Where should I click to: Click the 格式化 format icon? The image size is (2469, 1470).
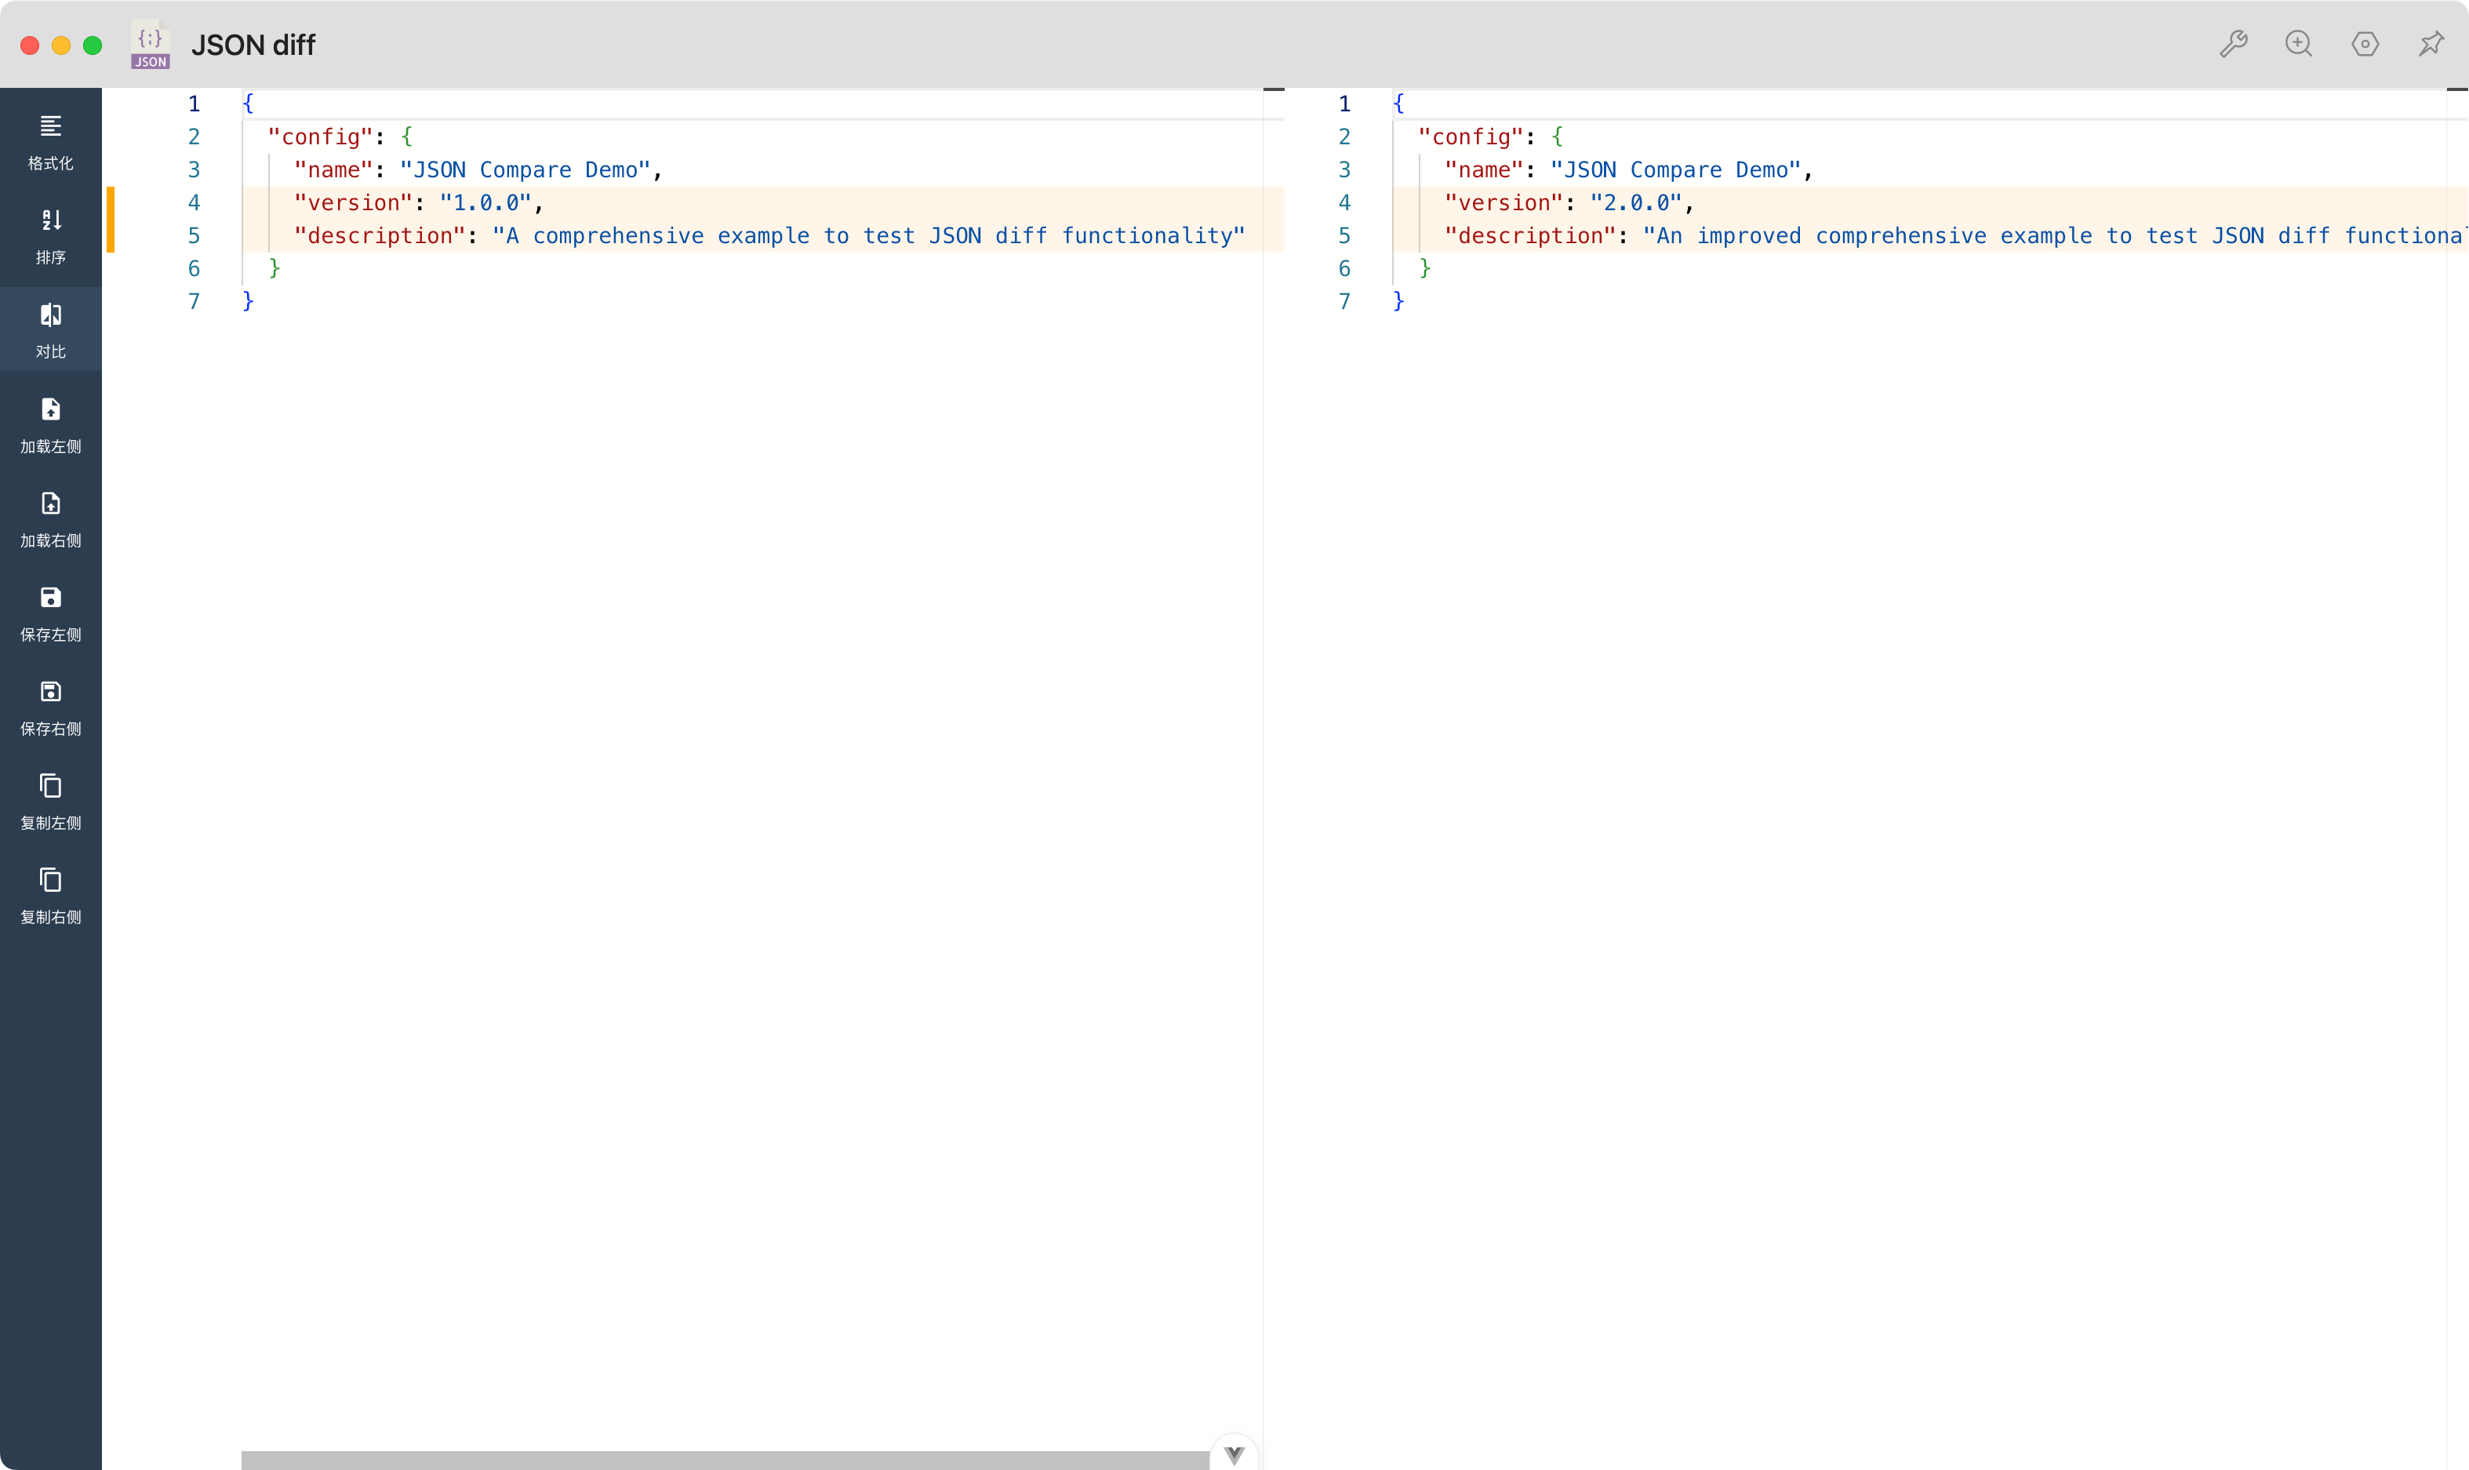click(50, 126)
